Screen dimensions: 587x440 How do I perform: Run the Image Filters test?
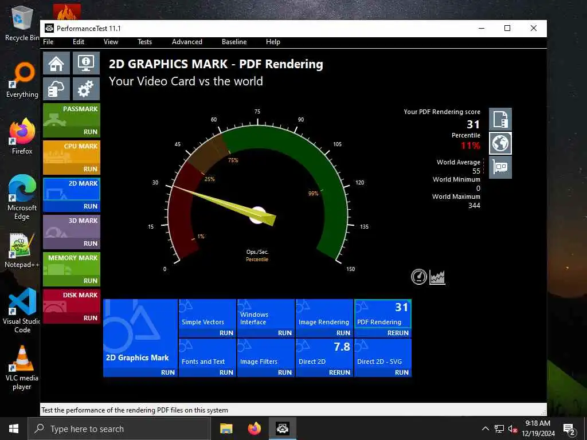point(266,357)
